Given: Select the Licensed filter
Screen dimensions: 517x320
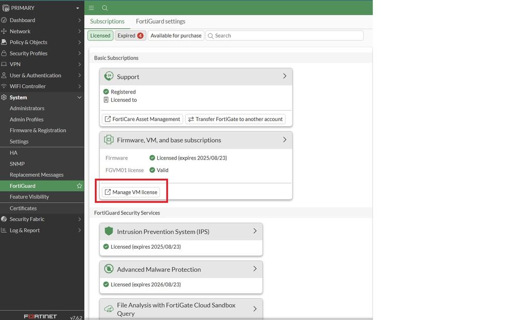Looking at the screenshot, I should [100, 36].
